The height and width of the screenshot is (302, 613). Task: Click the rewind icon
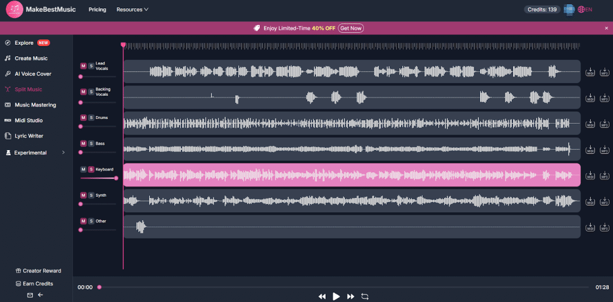(322, 296)
